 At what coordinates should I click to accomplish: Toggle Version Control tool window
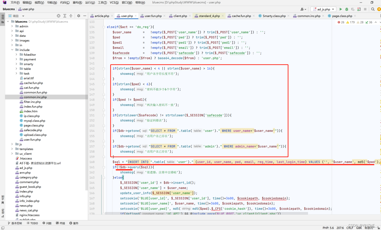point(15,223)
